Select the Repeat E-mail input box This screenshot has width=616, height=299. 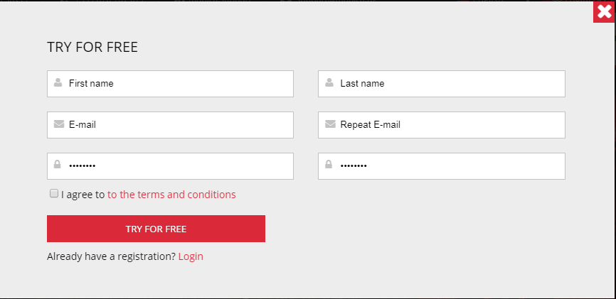[448, 125]
